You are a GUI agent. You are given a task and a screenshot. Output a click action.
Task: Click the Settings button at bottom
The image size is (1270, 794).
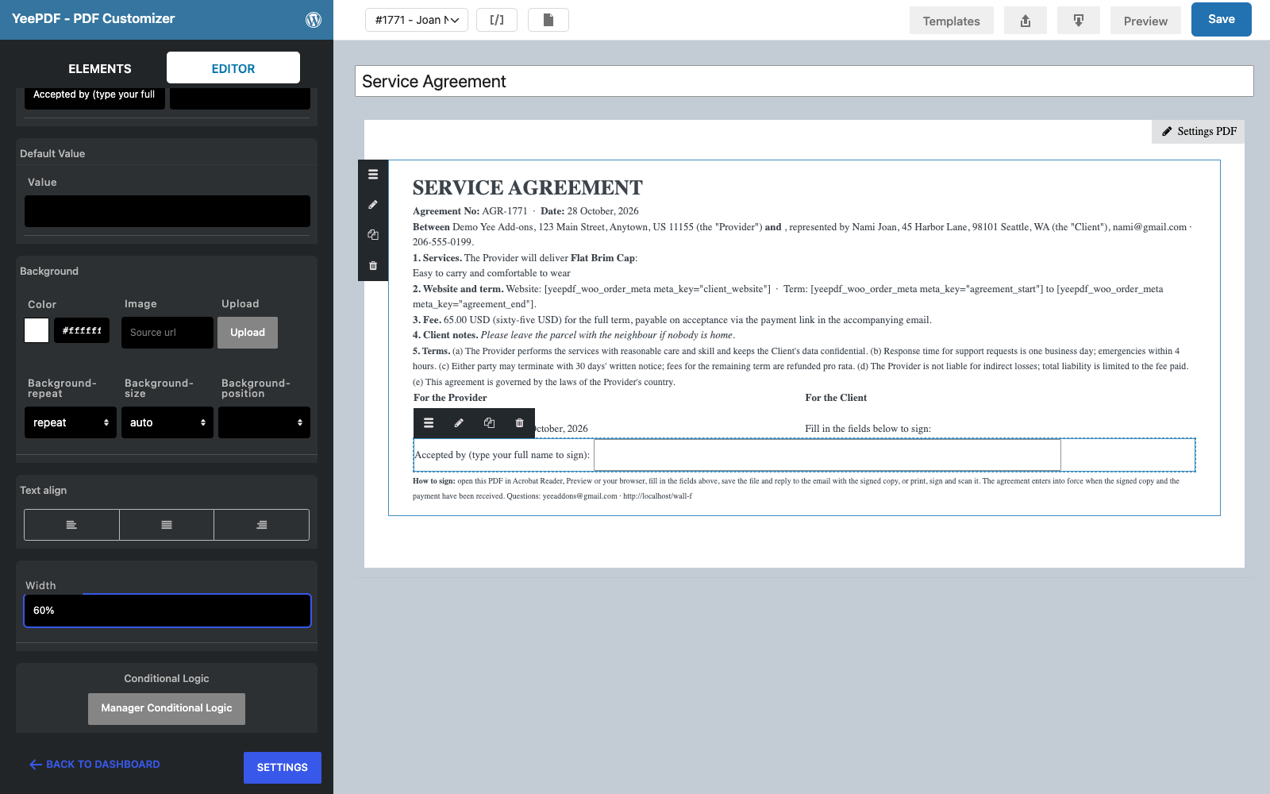(x=283, y=768)
